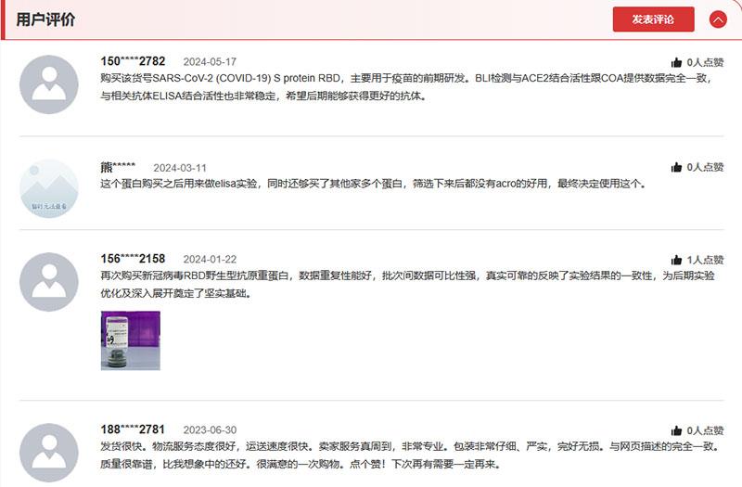This screenshot has height=487, width=742.
Task: Click the review text about elisa实验
Action: click(x=371, y=184)
